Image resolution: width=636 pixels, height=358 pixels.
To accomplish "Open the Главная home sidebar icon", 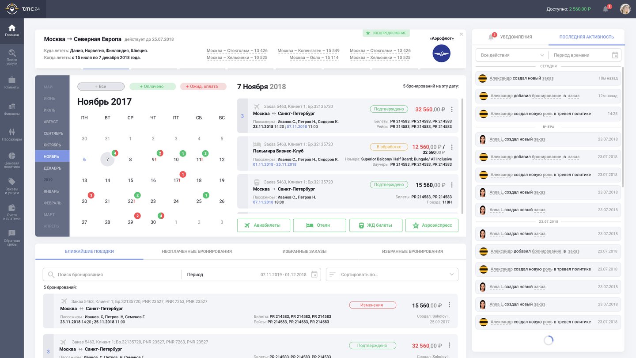I will 12,30.
